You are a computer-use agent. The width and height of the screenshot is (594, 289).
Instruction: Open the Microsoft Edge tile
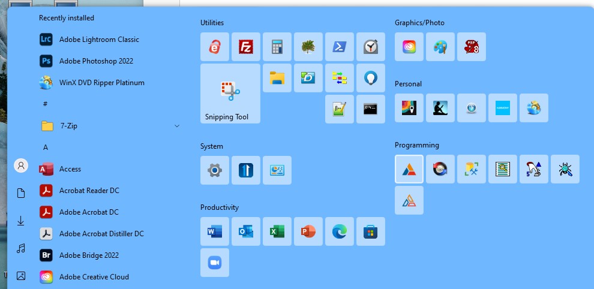(340, 231)
